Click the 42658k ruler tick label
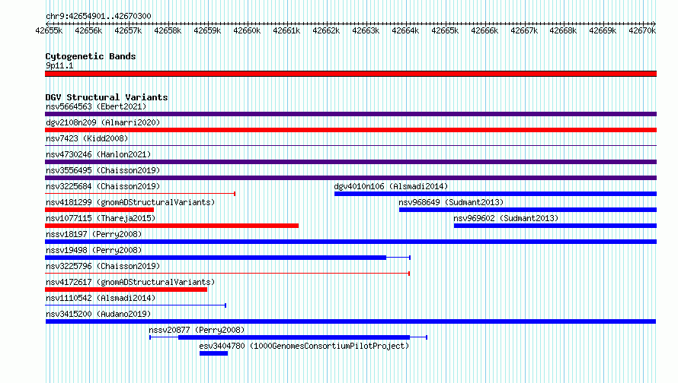678x383 pixels. point(168,30)
